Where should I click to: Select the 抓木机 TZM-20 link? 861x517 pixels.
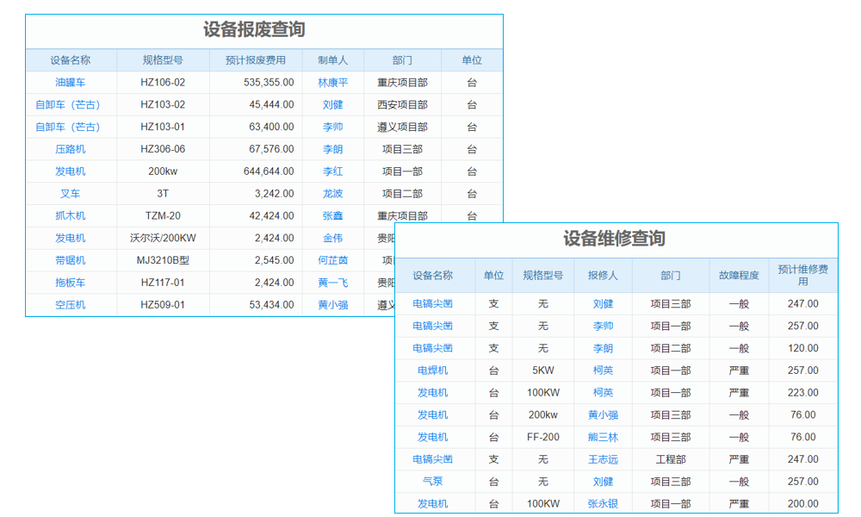[72, 216]
